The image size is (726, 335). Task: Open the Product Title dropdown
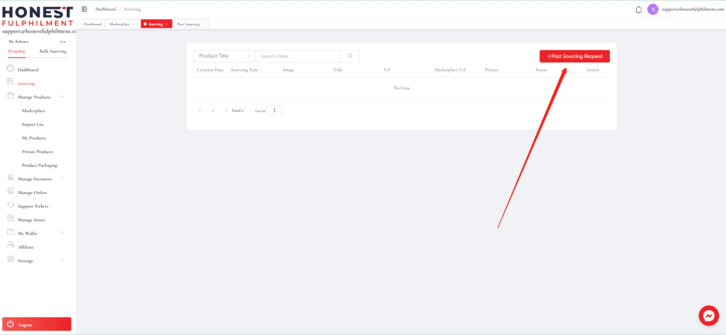click(x=224, y=56)
